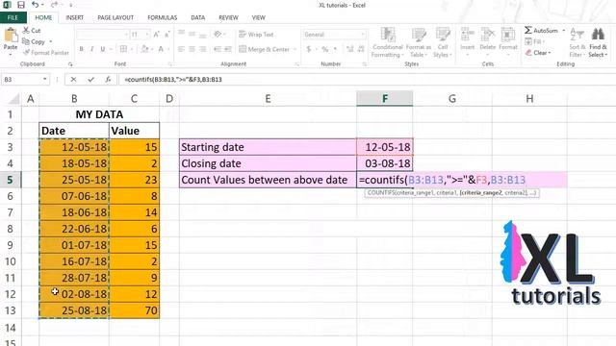Click AutoSum sigma button

point(541,30)
